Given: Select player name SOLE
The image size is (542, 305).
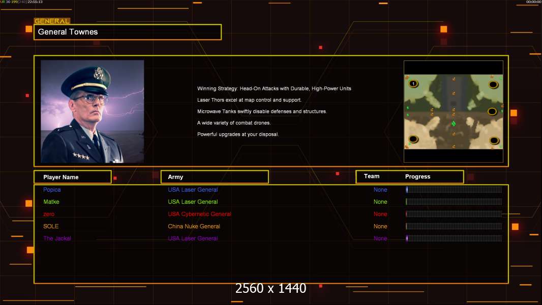Looking at the screenshot, I should tap(51, 226).
